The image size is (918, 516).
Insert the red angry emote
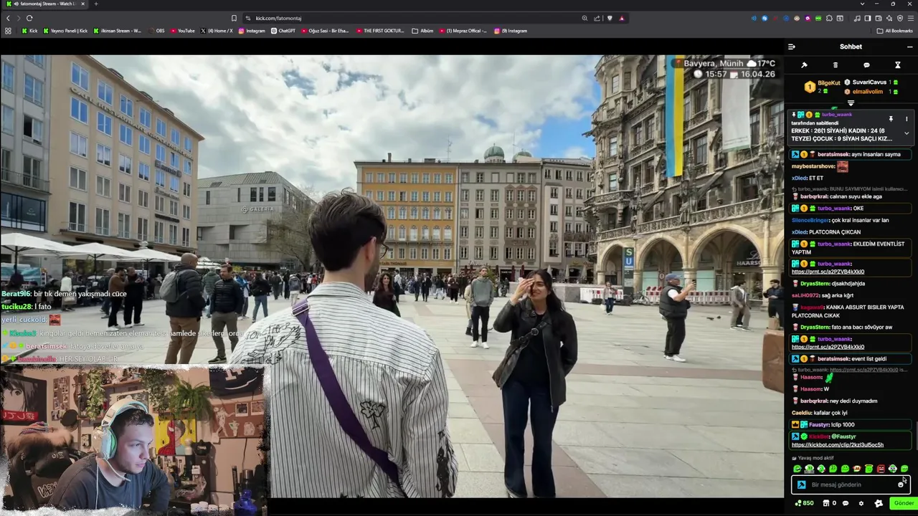tap(881, 469)
